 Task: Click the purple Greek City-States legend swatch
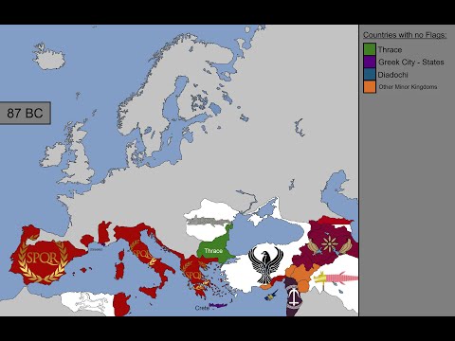370,62
